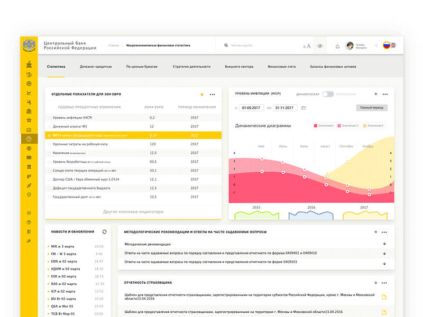This screenshot has height=317, width=423.
Task: Click the yellow star in the euro zone indicators panel
Action: pyautogui.click(x=201, y=94)
